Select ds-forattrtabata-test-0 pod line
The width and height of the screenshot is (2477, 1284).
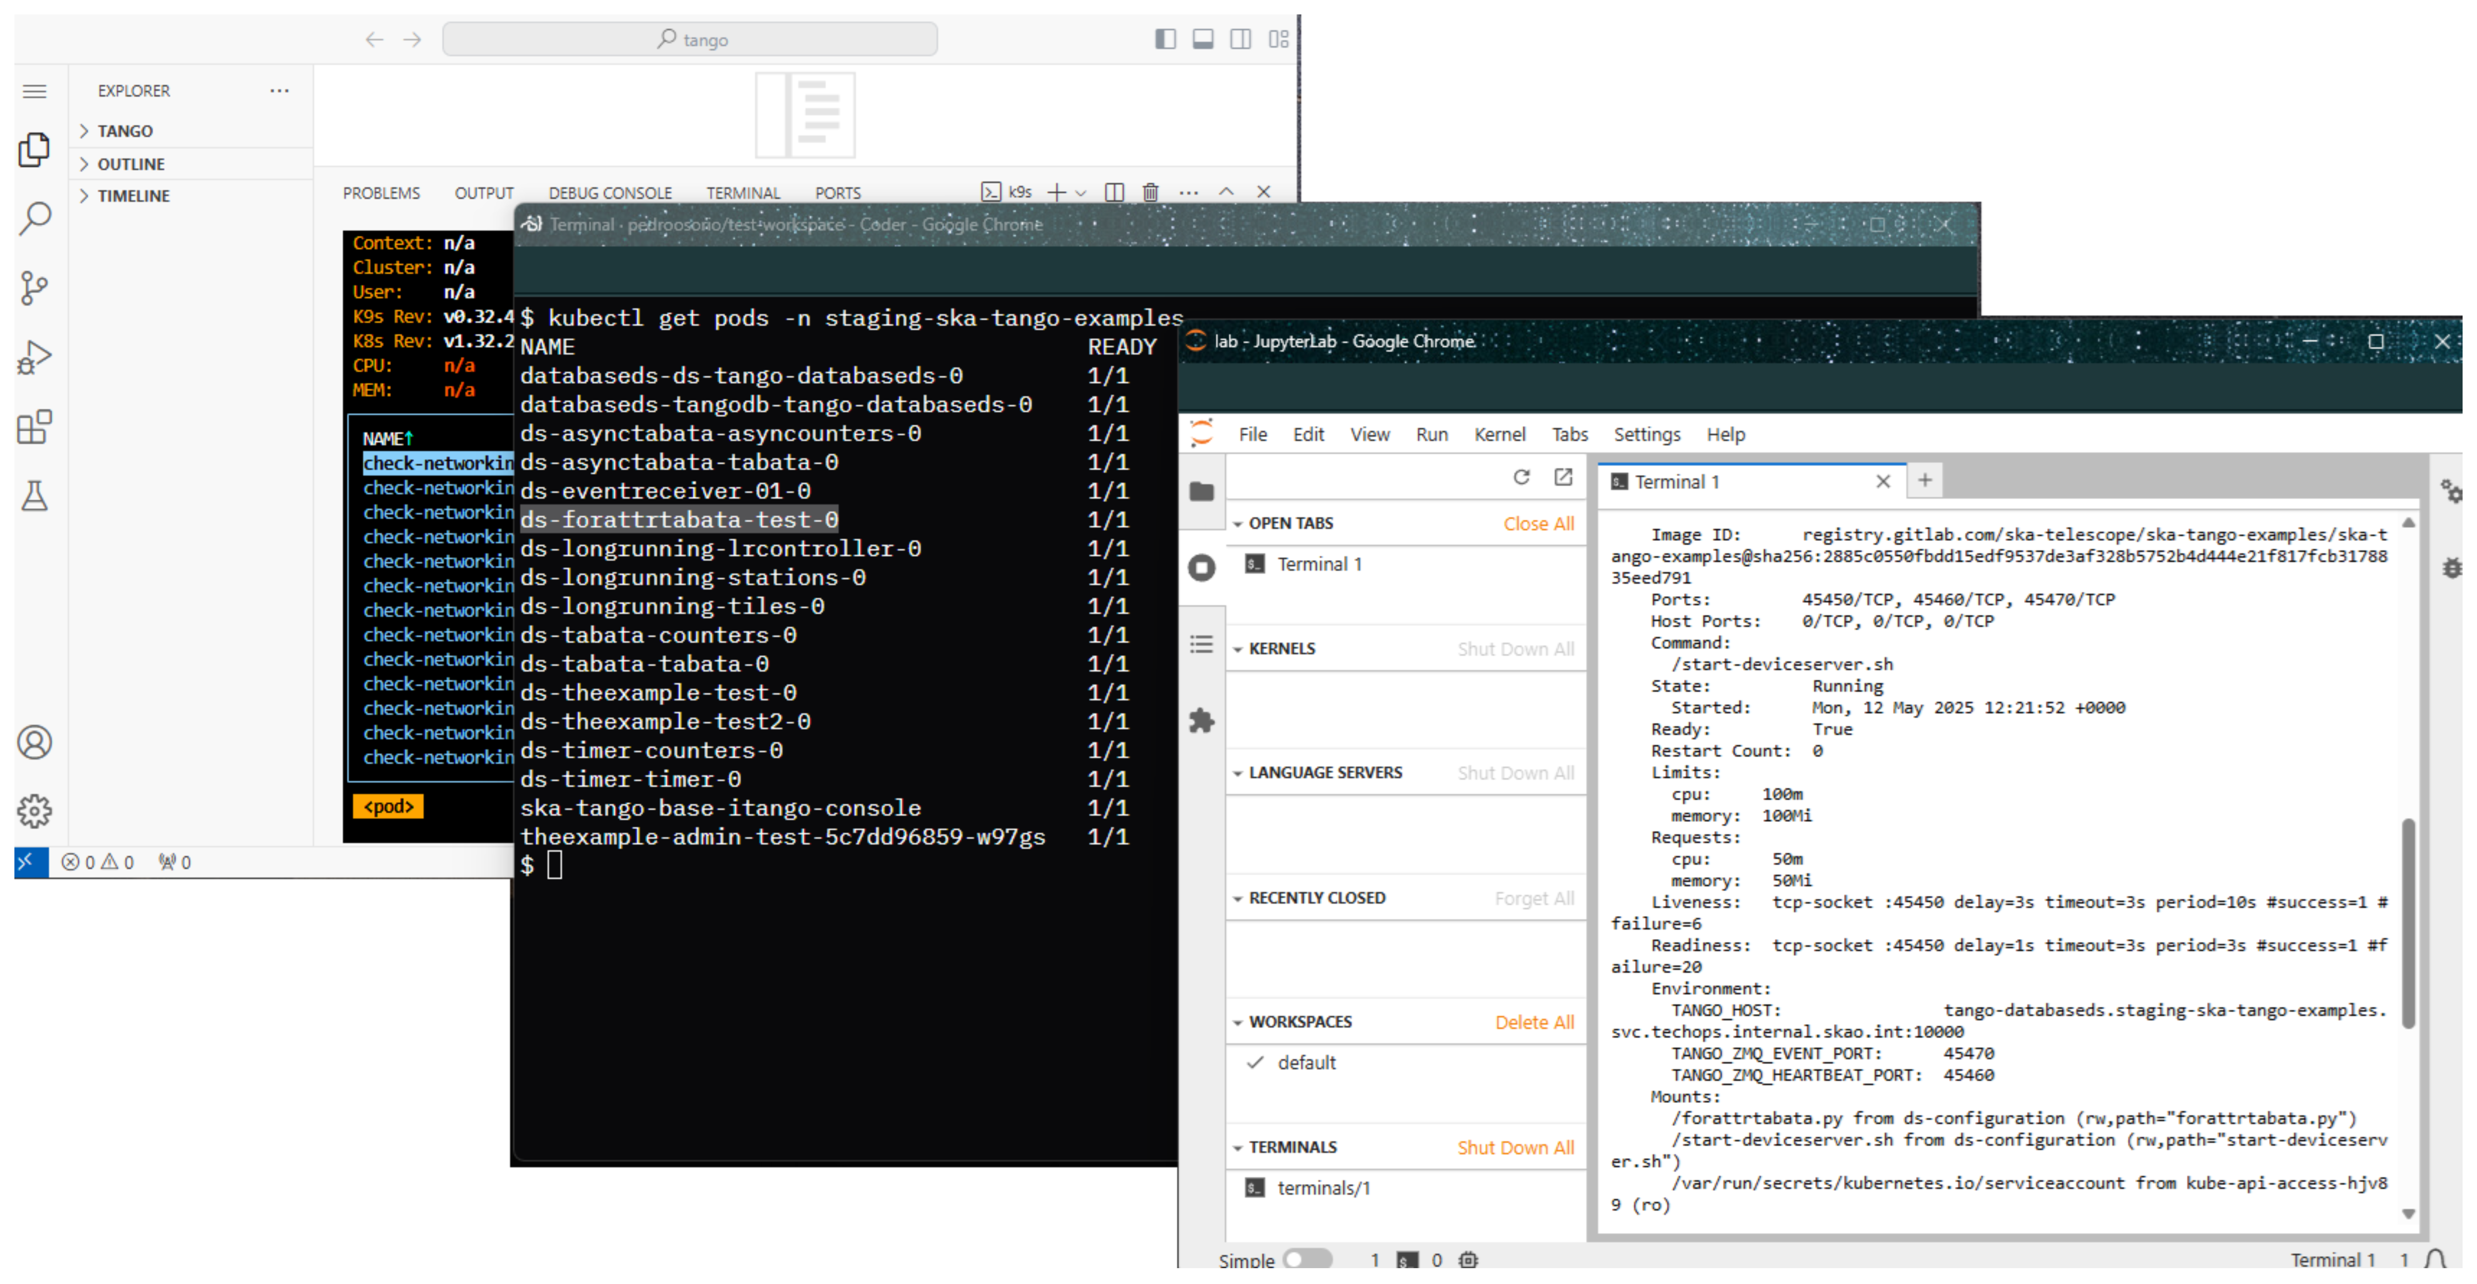[679, 520]
